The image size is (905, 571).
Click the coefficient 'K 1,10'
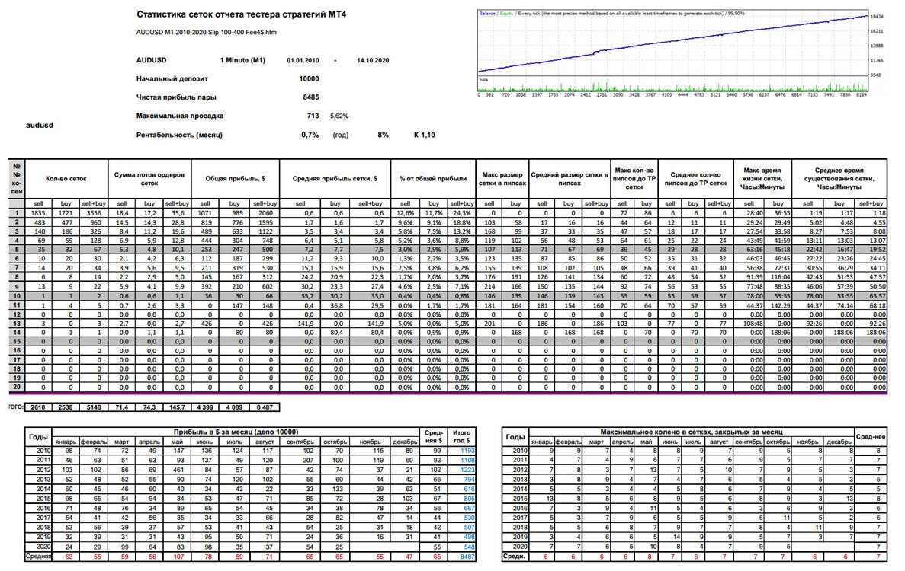pos(424,135)
